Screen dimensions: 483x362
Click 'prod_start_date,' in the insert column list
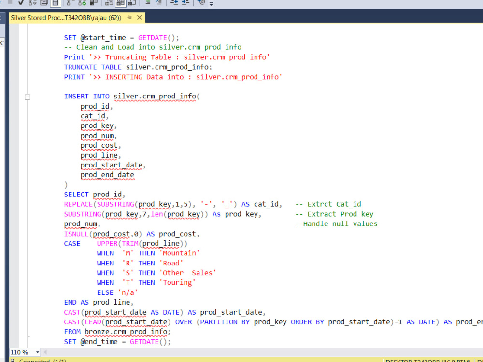coord(113,165)
